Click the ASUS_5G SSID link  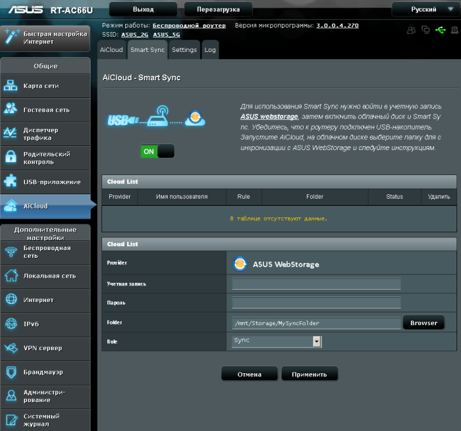[166, 35]
